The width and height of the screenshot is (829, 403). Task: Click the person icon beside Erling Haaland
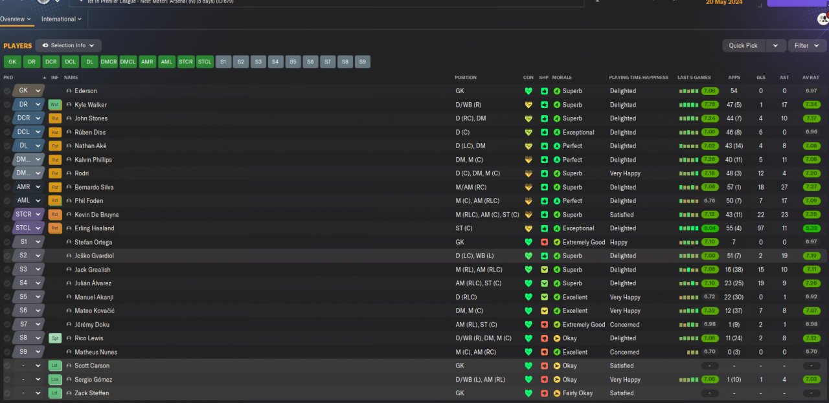69,228
